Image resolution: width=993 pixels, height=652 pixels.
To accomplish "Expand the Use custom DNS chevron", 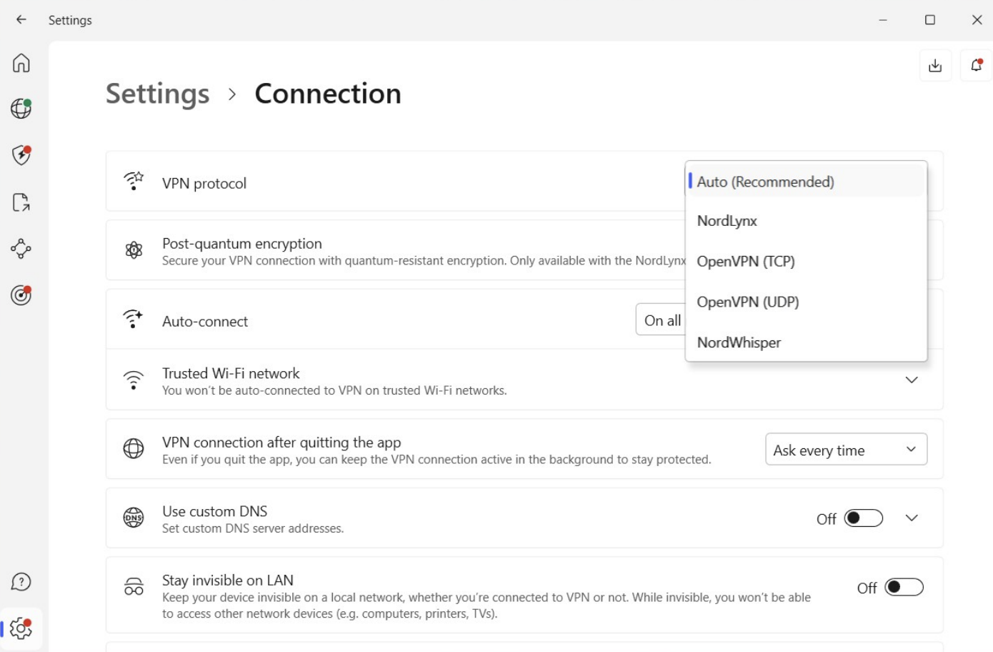I will pyautogui.click(x=912, y=518).
